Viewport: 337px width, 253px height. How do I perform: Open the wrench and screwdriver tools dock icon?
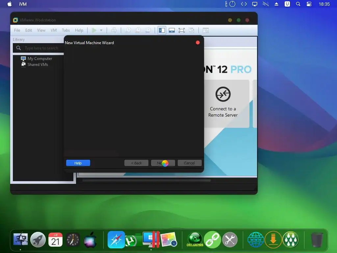pos(230,239)
